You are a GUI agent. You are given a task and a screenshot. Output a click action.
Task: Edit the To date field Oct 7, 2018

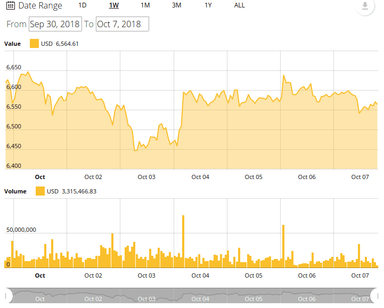pos(122,24)
